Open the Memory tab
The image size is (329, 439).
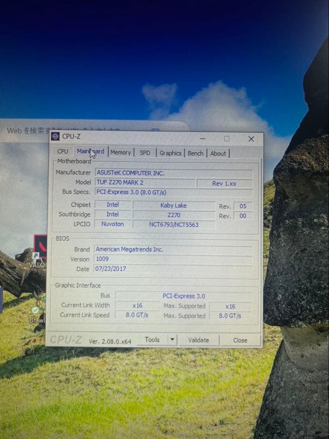pos(121,152)
